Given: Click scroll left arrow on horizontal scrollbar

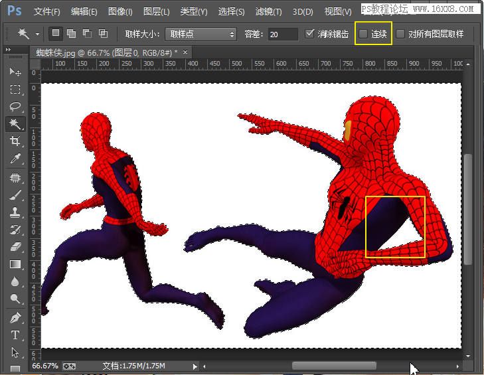Looking at the screenshot, I should tap(204, 366).
